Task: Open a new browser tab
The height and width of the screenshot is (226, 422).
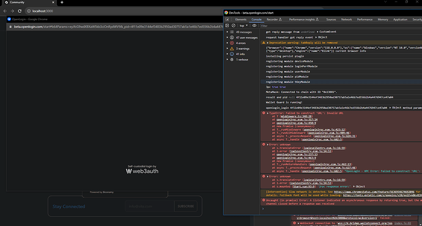Action: click(62, 2)
